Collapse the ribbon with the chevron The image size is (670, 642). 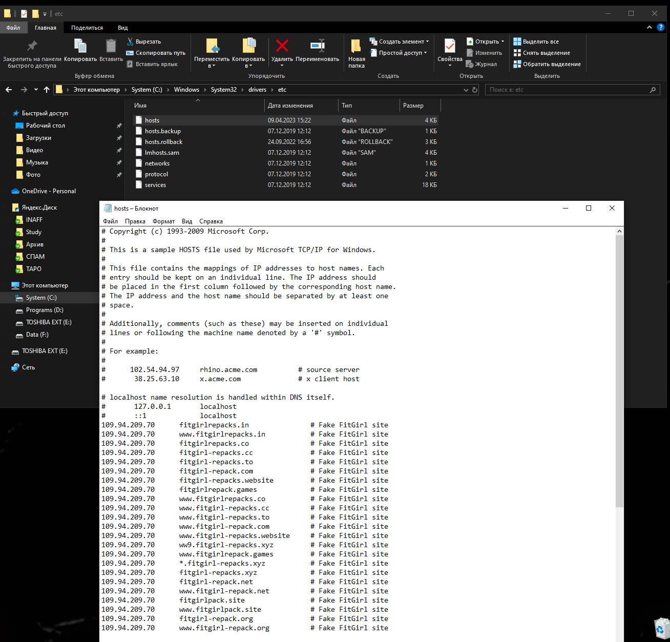point(650,28)
